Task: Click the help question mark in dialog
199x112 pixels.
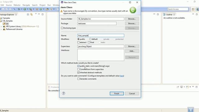Action: (63, 93)
